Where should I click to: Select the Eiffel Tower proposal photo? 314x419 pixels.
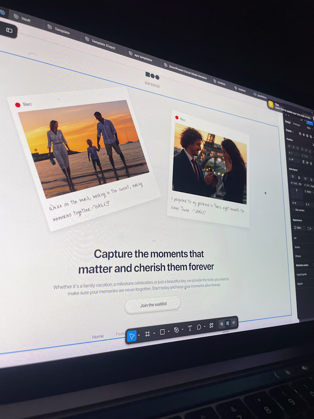coord(210,163)
